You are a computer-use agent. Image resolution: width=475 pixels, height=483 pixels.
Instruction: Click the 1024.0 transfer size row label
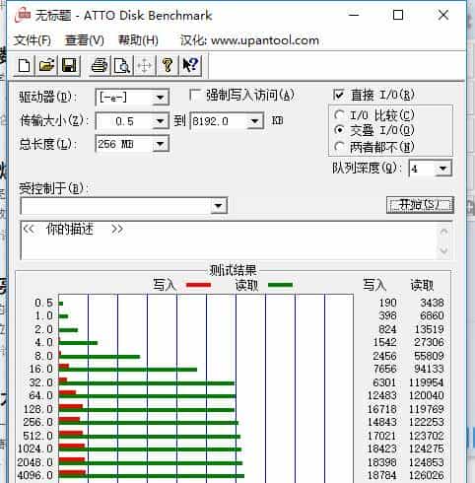click(x=35, y=448)
